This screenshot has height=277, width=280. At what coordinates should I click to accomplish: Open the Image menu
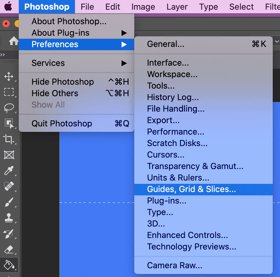tap(143, 7)
